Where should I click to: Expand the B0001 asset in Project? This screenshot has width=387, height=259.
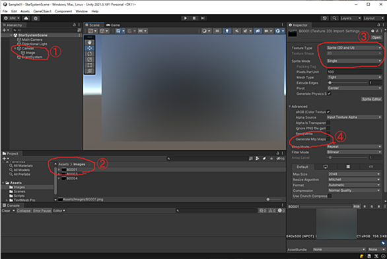tap(59, 169)
